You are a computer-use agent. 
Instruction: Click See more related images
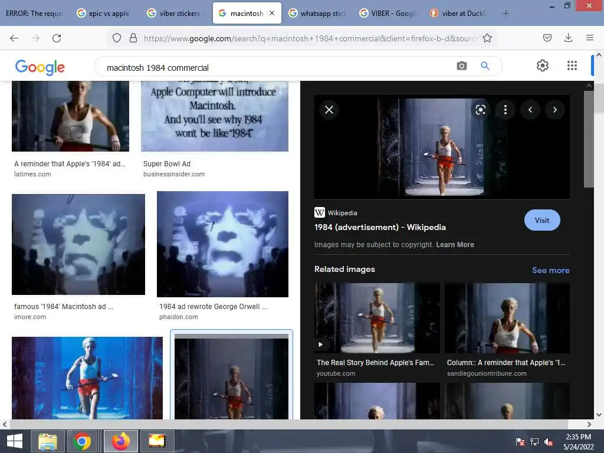[550, 270]
